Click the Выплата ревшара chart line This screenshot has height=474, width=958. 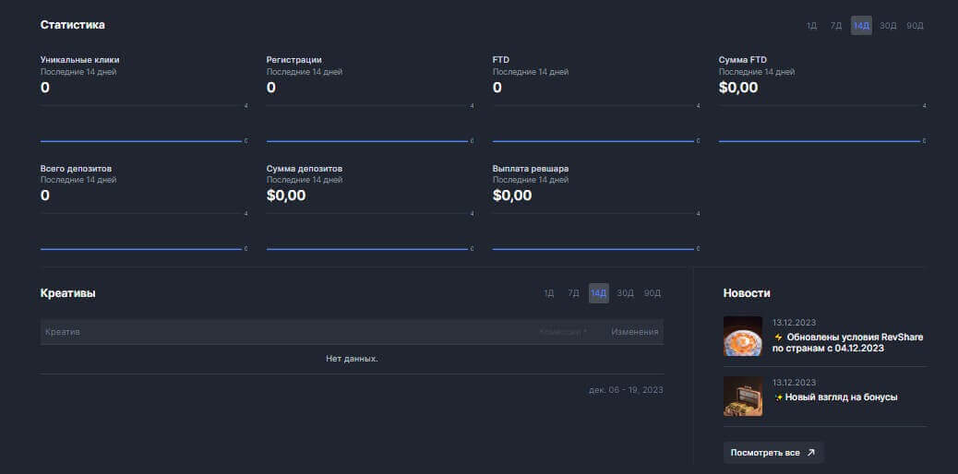coord(593,249)
